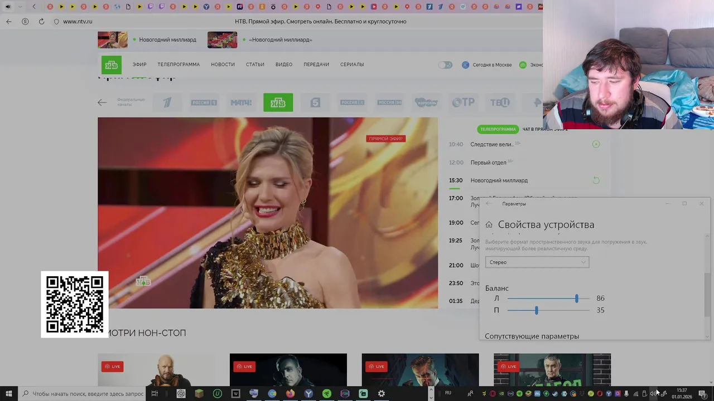
Task: Open ПЕРЕДАЧИ menu item
Action: coord(316,65)
